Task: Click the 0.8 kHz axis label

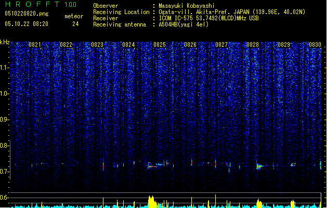Action: click(4, 146)
